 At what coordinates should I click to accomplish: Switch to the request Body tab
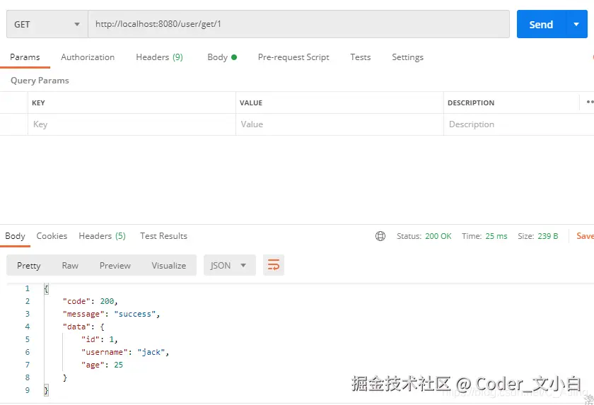click(x=222, y=57)
